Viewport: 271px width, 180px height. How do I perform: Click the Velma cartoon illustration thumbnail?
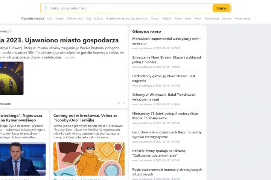coord(89,159)
